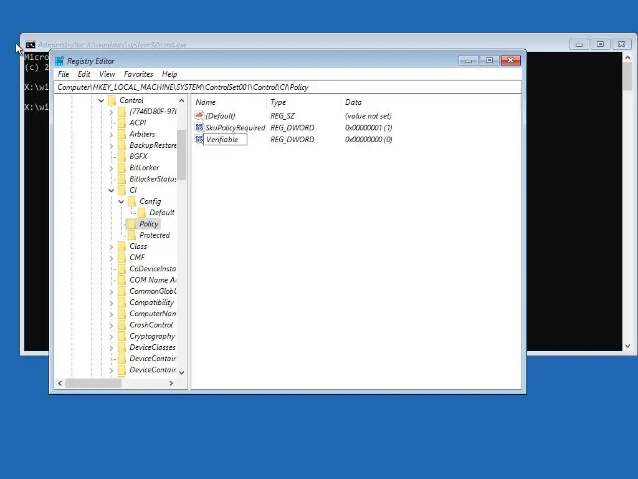
Task: Click data 0x00000000 (0) of Verifiable
Action: [368, 139]
